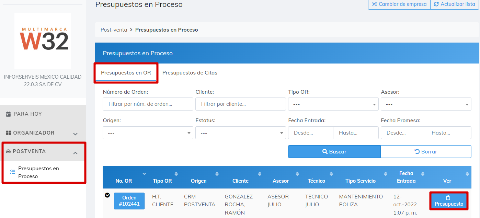The height and width of the screenshot is (218, 480).
Task: Open the Orden #102441 button
Action: [x=129, y=200]
